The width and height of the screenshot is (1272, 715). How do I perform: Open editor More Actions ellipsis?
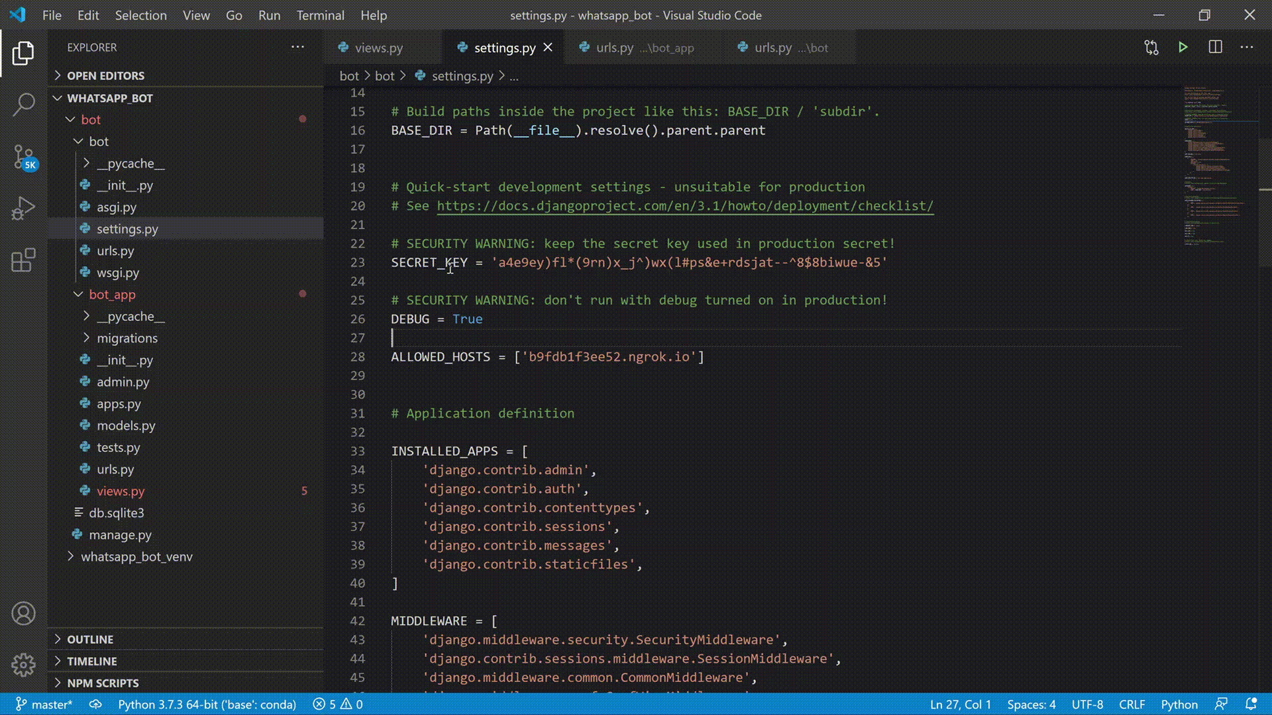point(1247,47)
